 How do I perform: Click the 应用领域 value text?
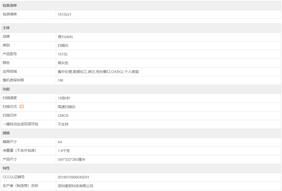98,72
